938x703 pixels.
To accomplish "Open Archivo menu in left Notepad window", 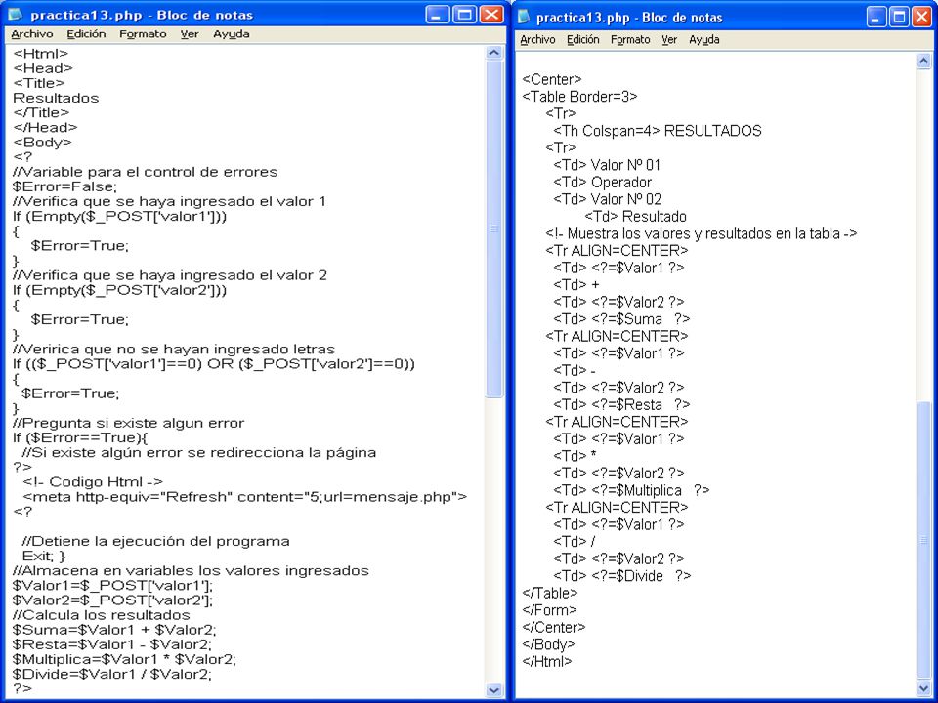I will (x=31, y=34).
